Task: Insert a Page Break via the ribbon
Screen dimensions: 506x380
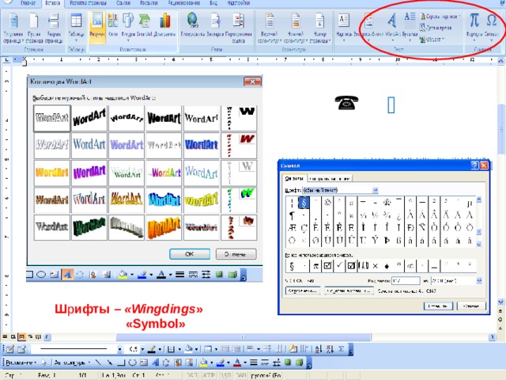Action: (x=54, y=28)
